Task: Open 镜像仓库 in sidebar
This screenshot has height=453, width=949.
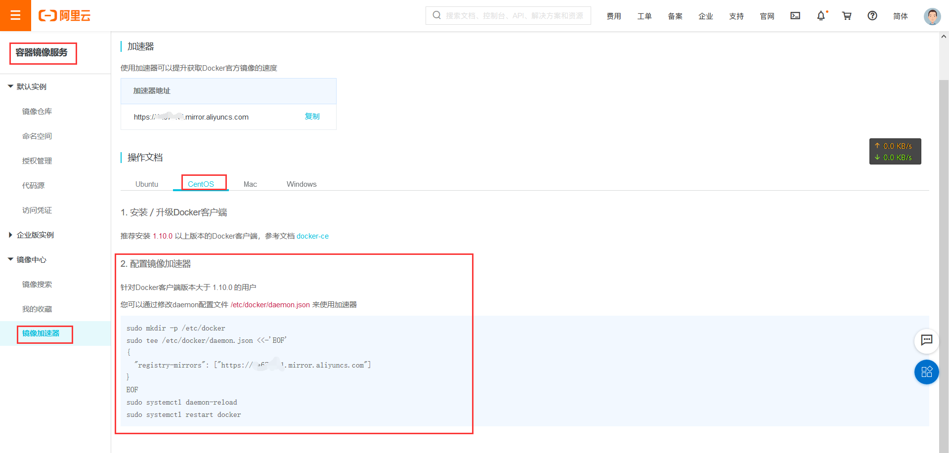Action: 37,111
